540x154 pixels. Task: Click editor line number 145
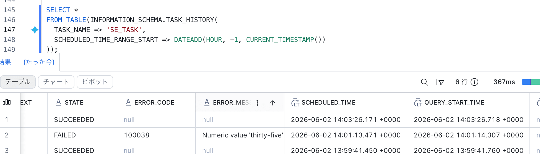9,10
